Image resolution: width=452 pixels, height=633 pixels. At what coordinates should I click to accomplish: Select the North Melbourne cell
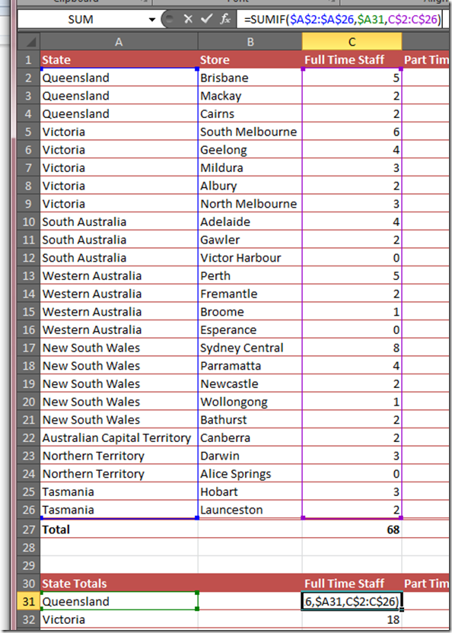click(250, 204)
